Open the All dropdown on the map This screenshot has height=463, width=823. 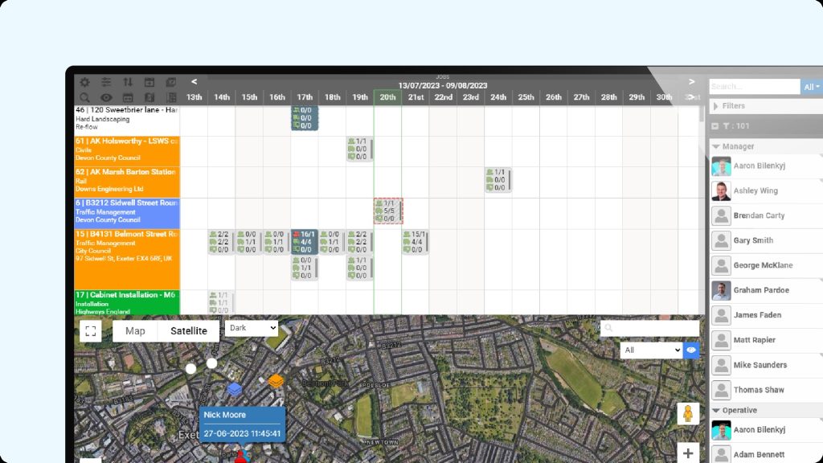(x=651, y=350)
